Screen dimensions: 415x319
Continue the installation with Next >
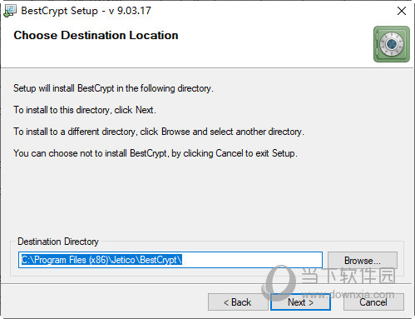click(x=300, y=302)
